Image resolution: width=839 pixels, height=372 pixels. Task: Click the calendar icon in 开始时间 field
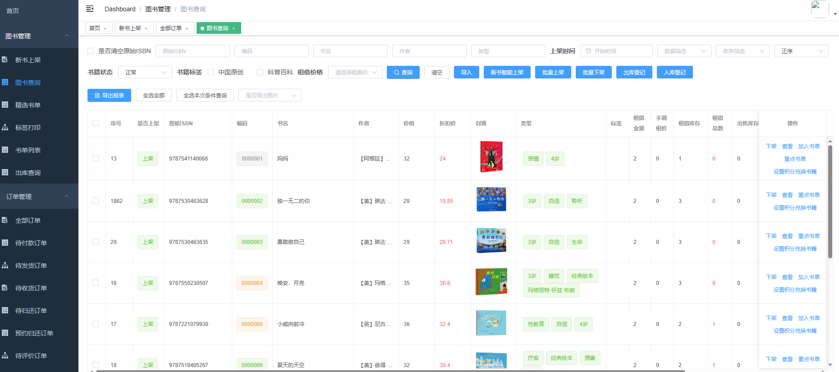pos(588,51)
